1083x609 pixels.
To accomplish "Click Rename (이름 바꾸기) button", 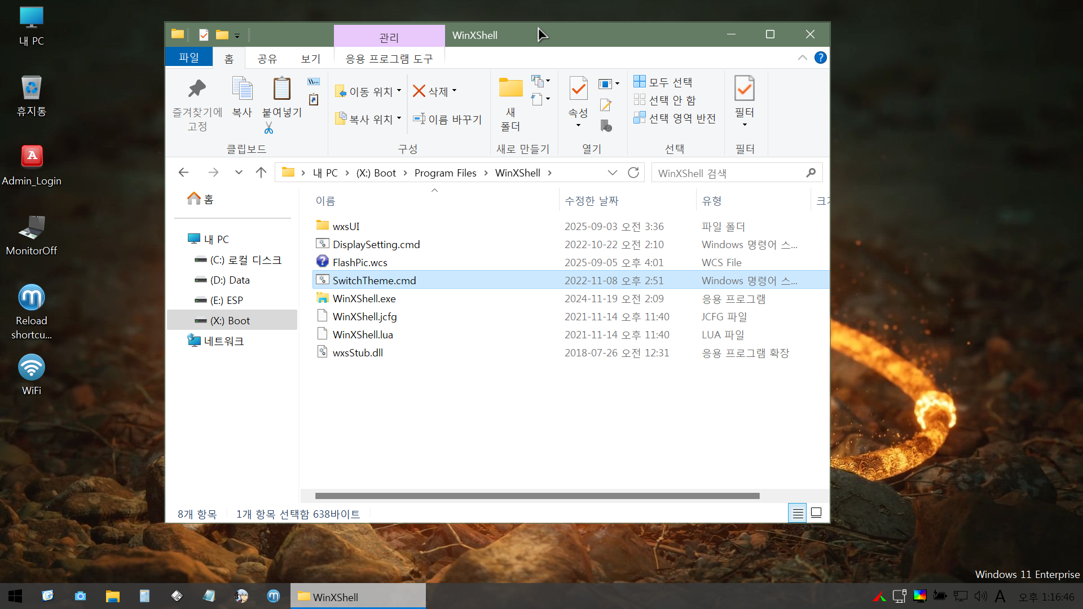I will (447, 119).
